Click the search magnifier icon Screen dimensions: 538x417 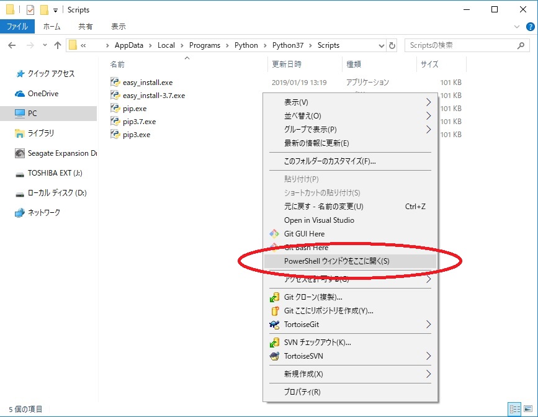point(521,45)
